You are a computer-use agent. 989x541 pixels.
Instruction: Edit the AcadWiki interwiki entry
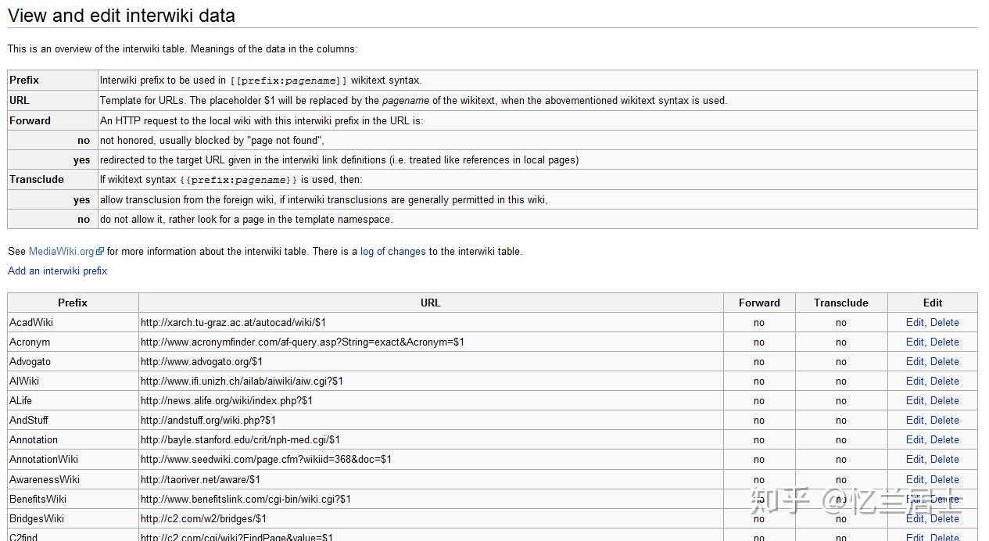(915, 322)
